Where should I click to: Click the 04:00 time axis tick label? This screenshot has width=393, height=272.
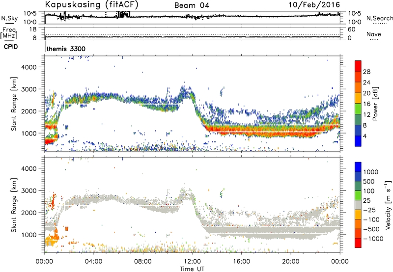[x=93, y=262]
